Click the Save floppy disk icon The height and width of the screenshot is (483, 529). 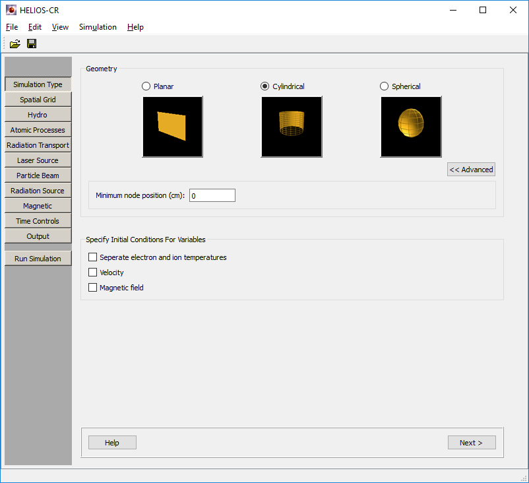(x=32, y=44)
